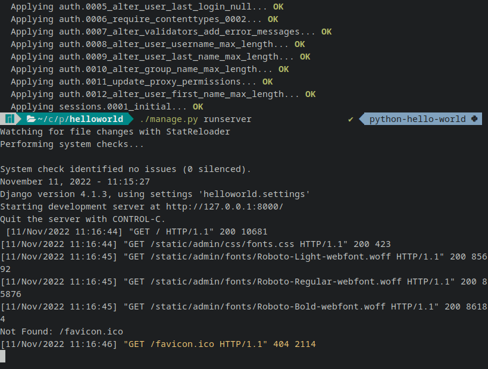Screen dimensions: 488x369
Task: Click the OK status after auth.0011 migration
Action: pos(268,82)
